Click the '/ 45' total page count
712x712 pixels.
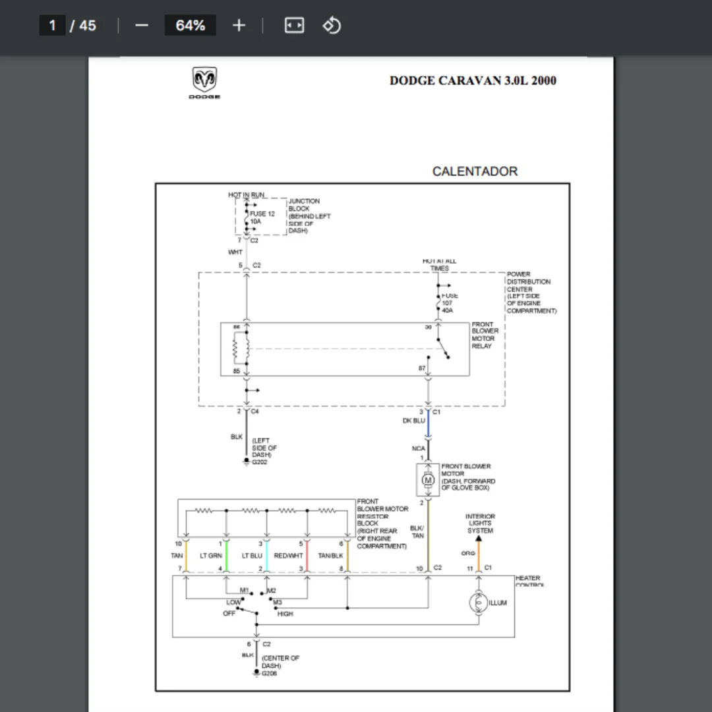tap(83, 26)
